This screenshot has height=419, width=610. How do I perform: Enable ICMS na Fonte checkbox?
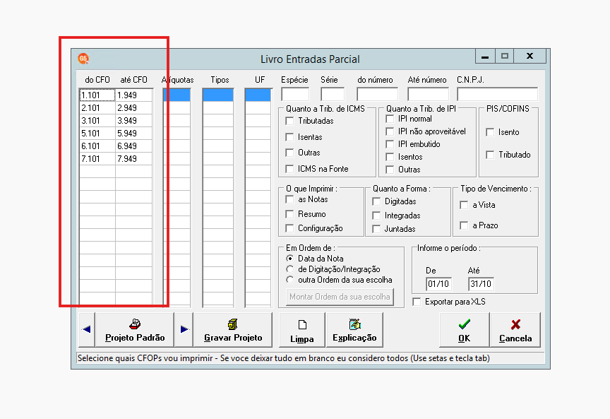click(289, 169)
